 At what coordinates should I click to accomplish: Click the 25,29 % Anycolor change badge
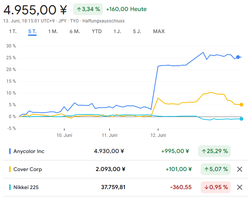(x=214, y=151)
